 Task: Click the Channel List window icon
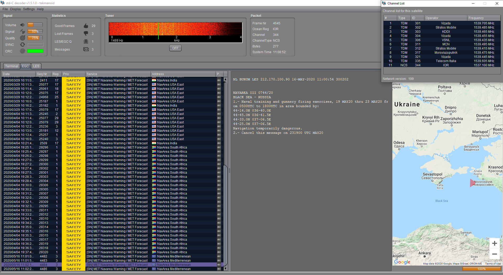[384, 3]
